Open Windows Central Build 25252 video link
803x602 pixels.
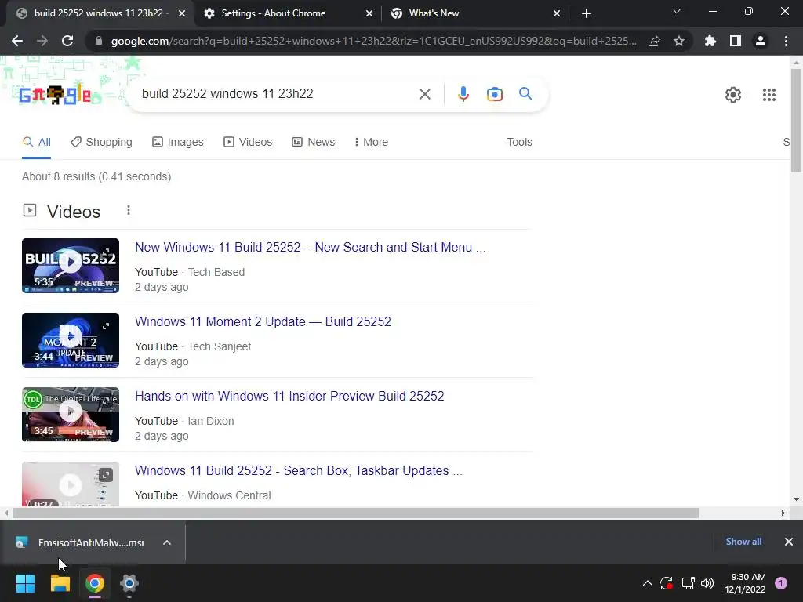pyautogui.click(x=299, y=470)
